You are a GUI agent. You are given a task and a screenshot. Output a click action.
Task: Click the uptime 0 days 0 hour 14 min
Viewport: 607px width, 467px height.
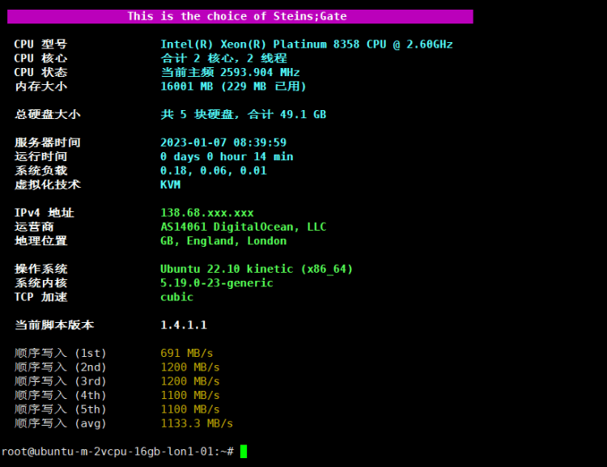227,156
